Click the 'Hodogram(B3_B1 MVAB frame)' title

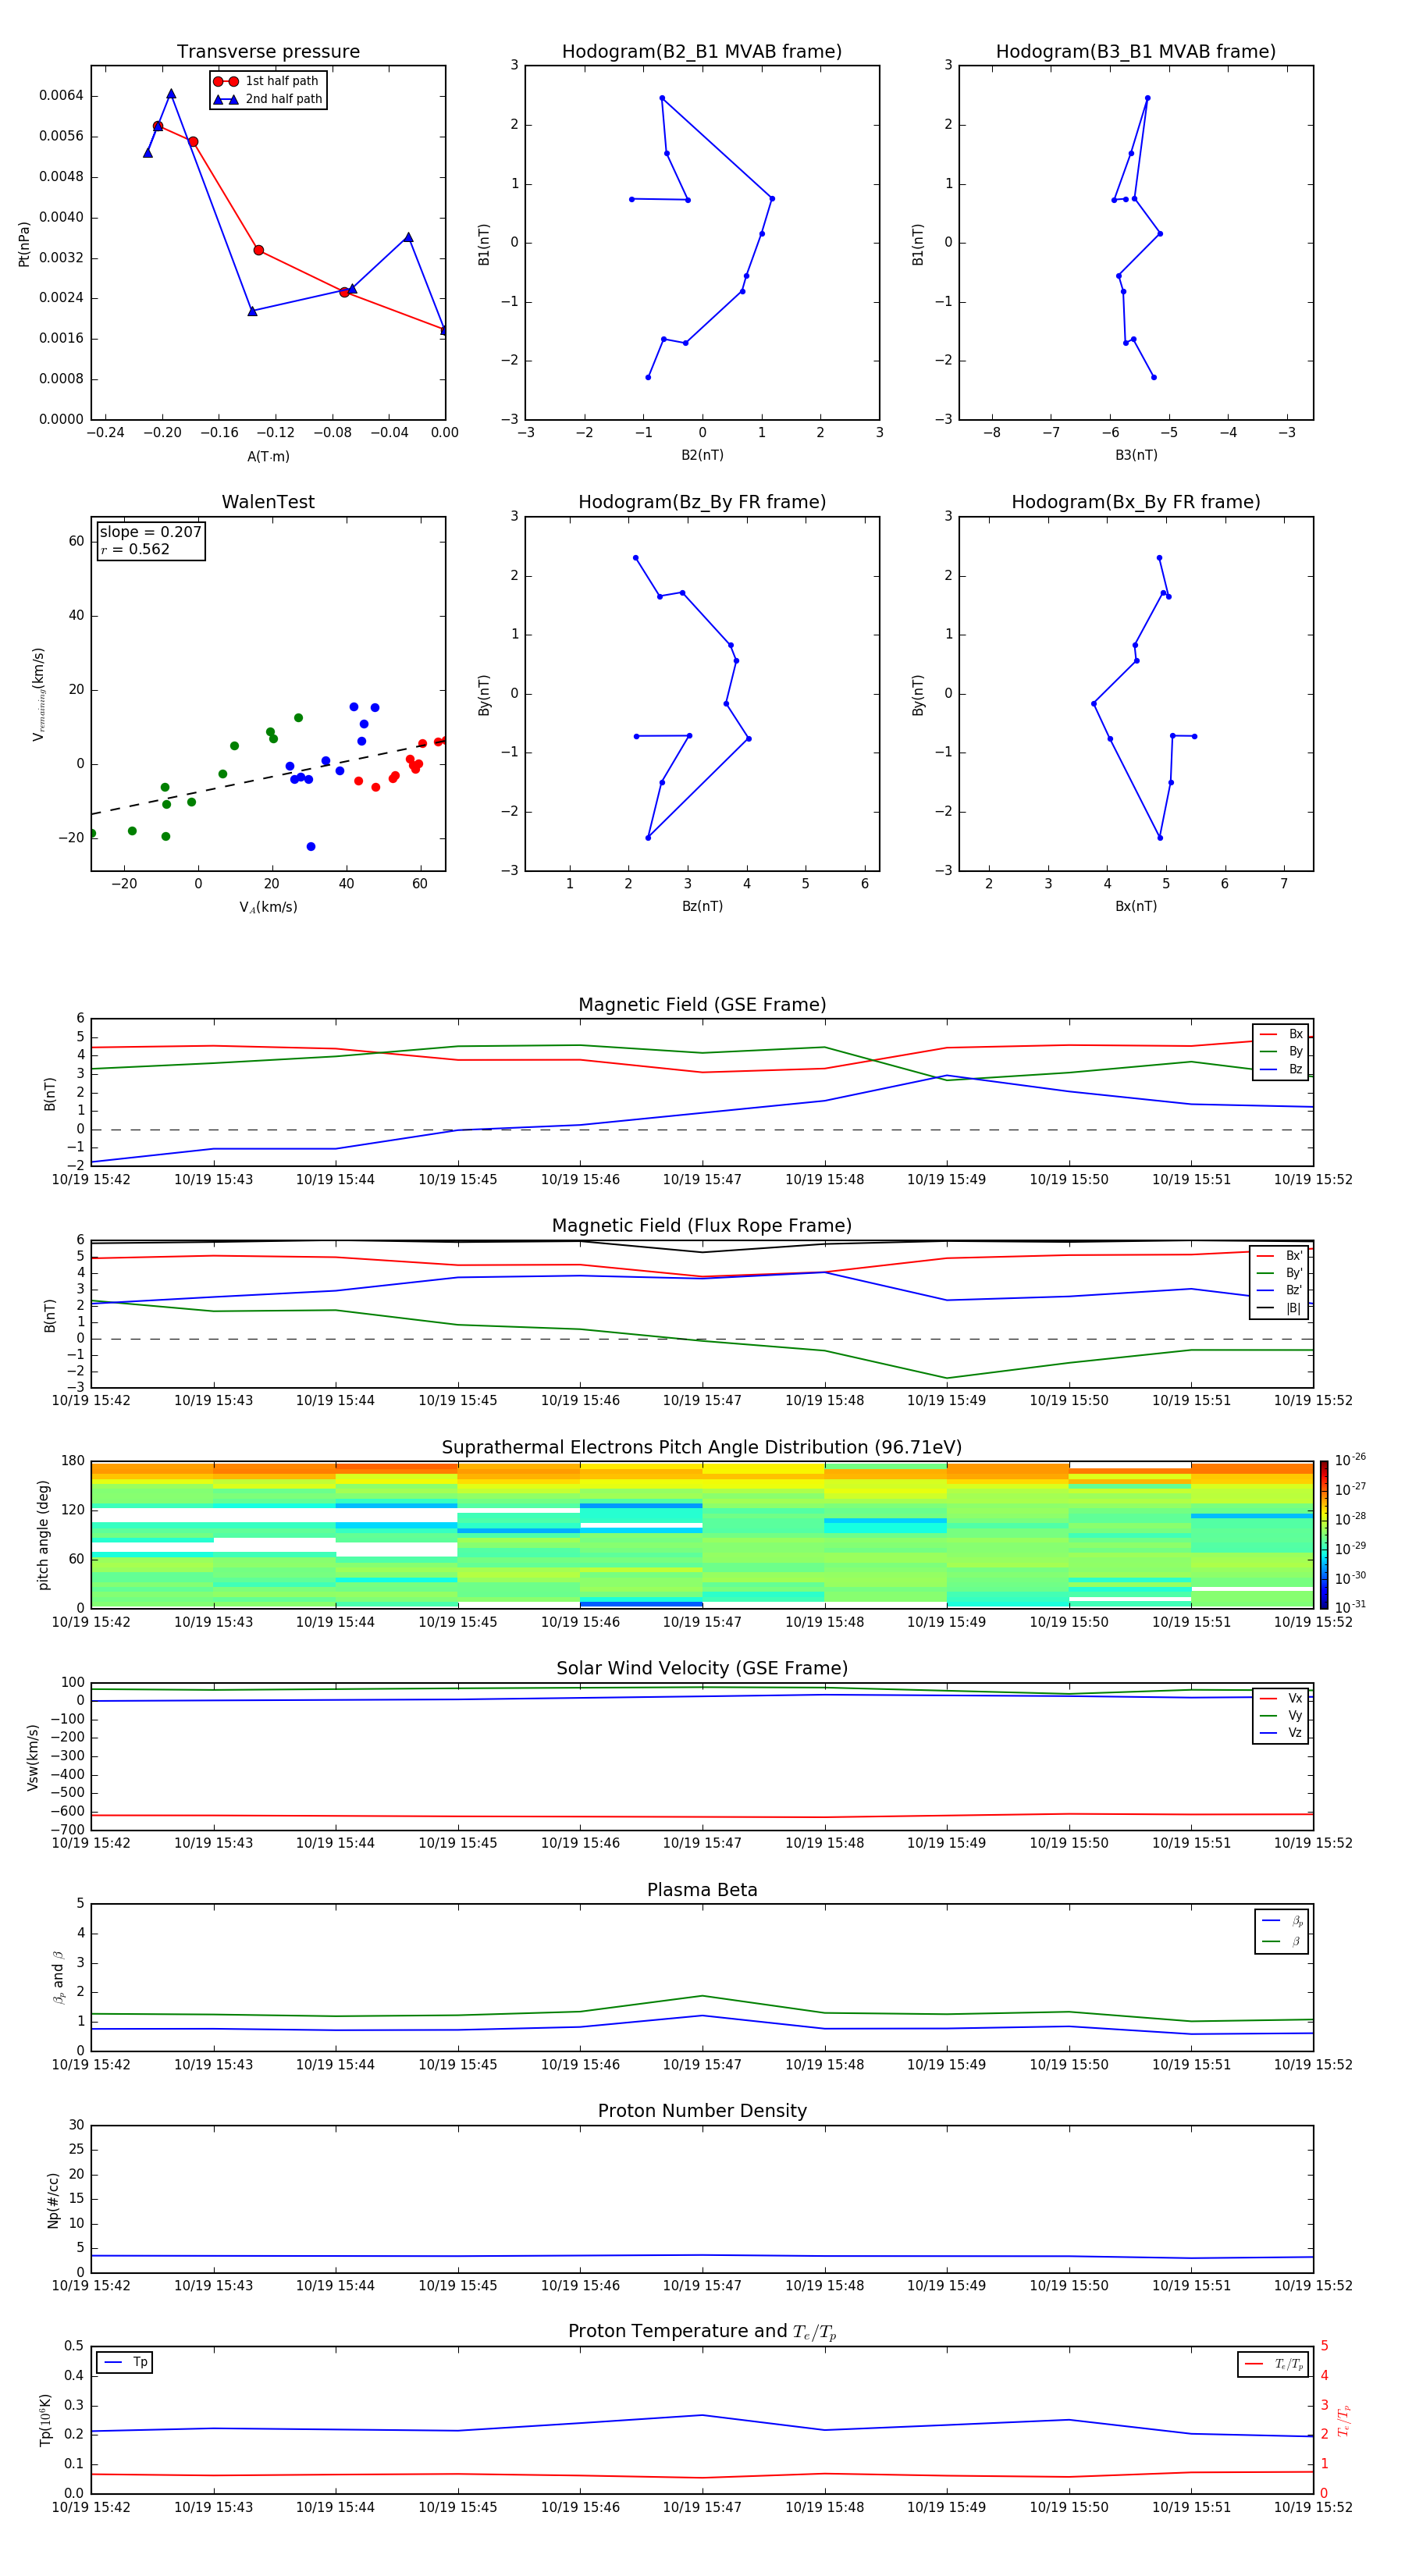(1136, 52)
